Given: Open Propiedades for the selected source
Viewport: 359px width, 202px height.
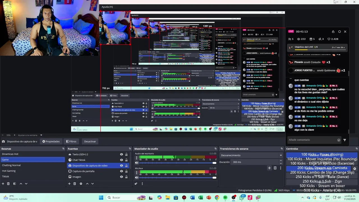Looking at the screenshot, I should (x=51, y=141).
